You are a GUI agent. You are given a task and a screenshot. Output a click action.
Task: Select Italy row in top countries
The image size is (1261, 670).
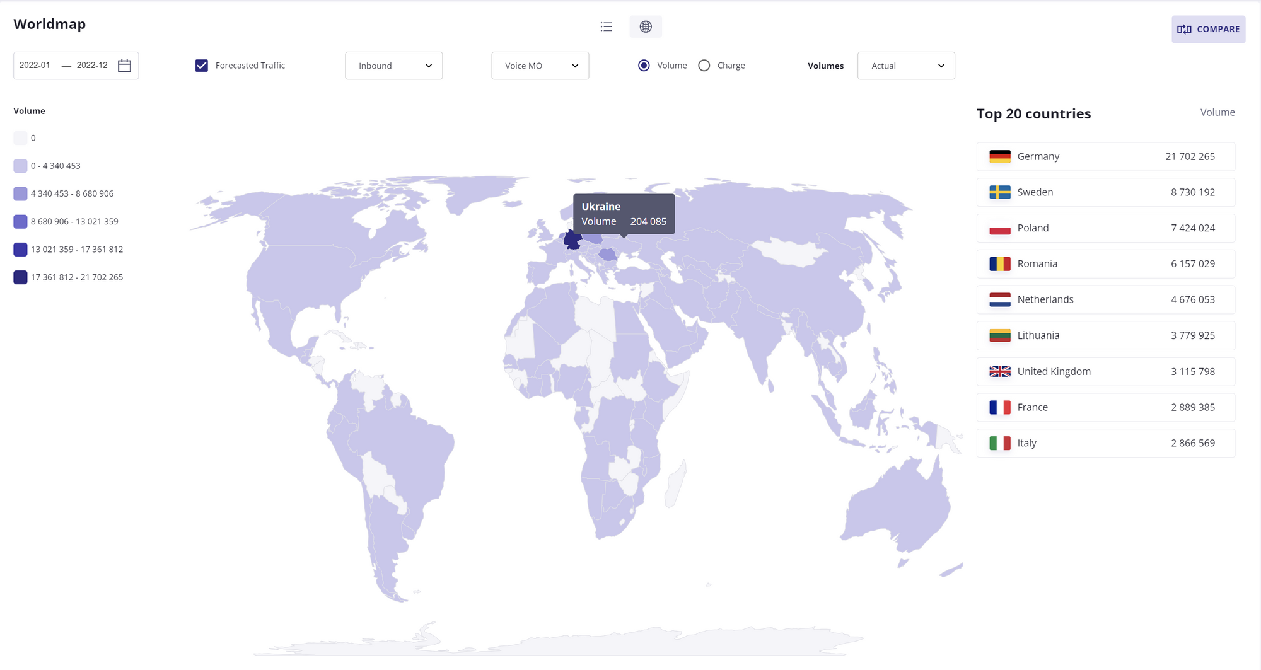(1106, 443)
